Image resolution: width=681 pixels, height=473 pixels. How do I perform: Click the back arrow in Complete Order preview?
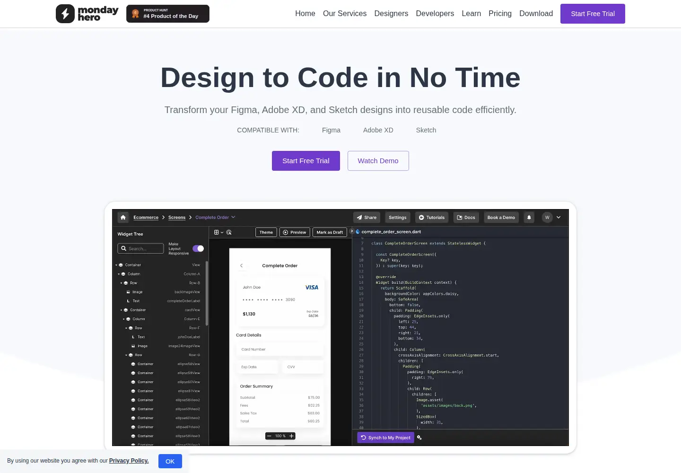click(242, 266)
